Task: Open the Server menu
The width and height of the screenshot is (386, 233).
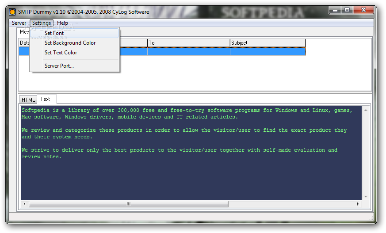Action: tap(19, 23)
